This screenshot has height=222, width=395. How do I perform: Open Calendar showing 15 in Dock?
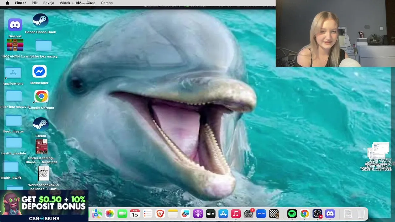click(135, 214)
